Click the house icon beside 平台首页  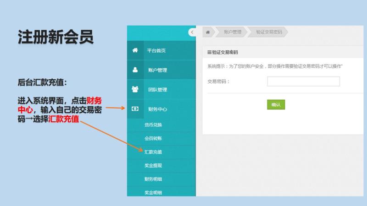click(x=135, y=50)
